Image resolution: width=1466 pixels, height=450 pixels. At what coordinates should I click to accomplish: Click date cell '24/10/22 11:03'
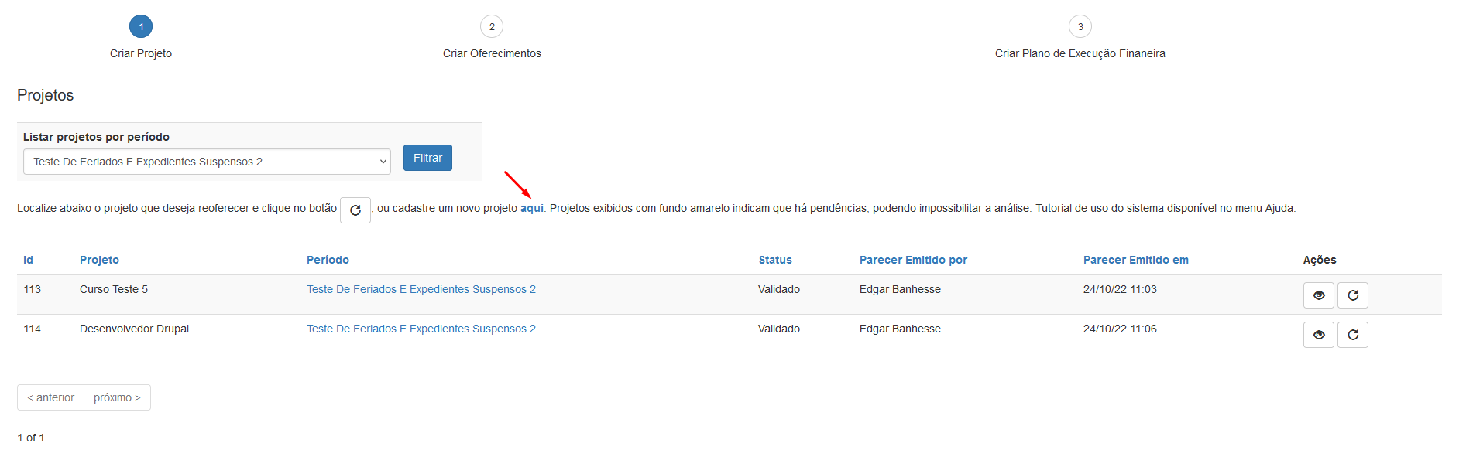tap(1120, 289)
